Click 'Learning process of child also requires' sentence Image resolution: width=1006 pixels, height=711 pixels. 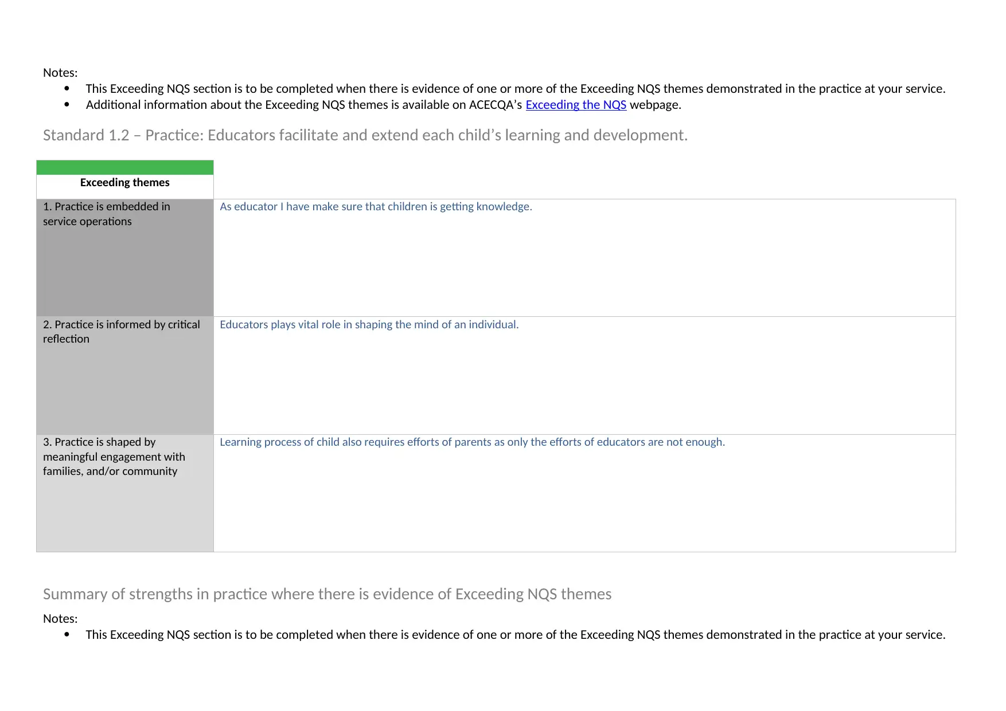click(473, 442)
